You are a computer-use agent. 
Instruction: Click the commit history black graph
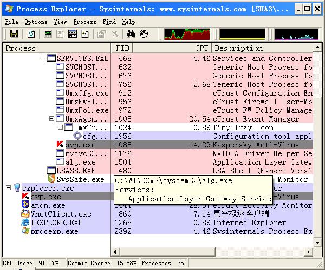point(242,34)
